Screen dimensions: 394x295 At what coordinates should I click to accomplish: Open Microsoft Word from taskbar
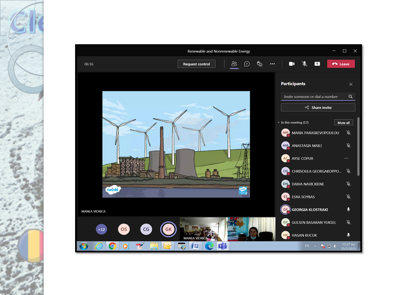click(195, 246)
